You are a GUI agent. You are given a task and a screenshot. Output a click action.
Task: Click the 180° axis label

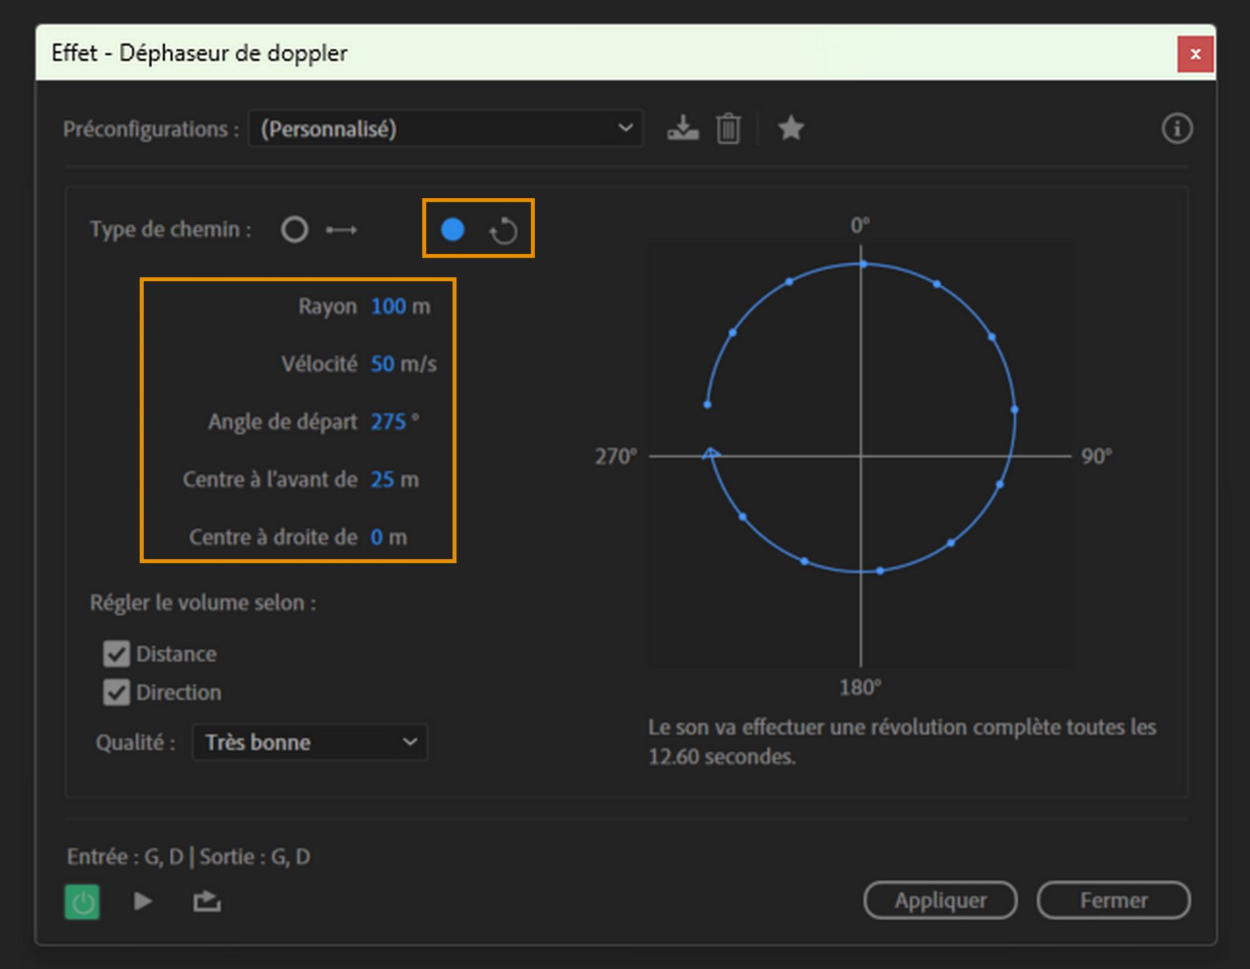tap(861, 687)
